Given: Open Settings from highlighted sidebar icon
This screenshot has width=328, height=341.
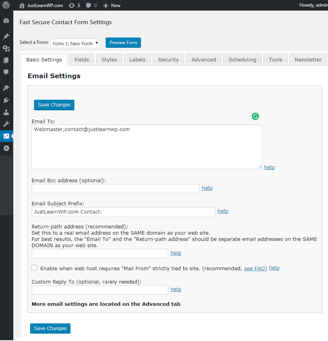Looking at the screenshot, I should click(x=6, y=136).
